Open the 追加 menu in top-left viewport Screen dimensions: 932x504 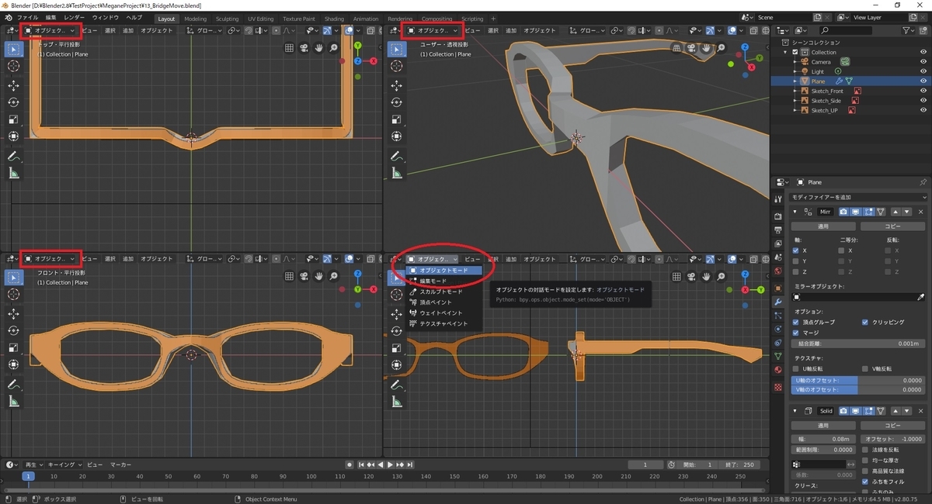128,30
